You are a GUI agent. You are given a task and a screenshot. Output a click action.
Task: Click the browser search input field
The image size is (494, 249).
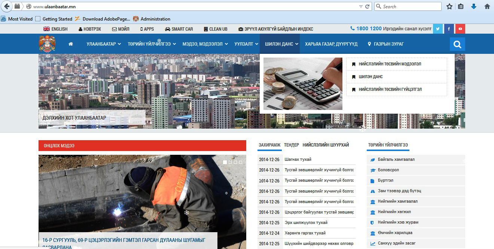coord(411,6)
